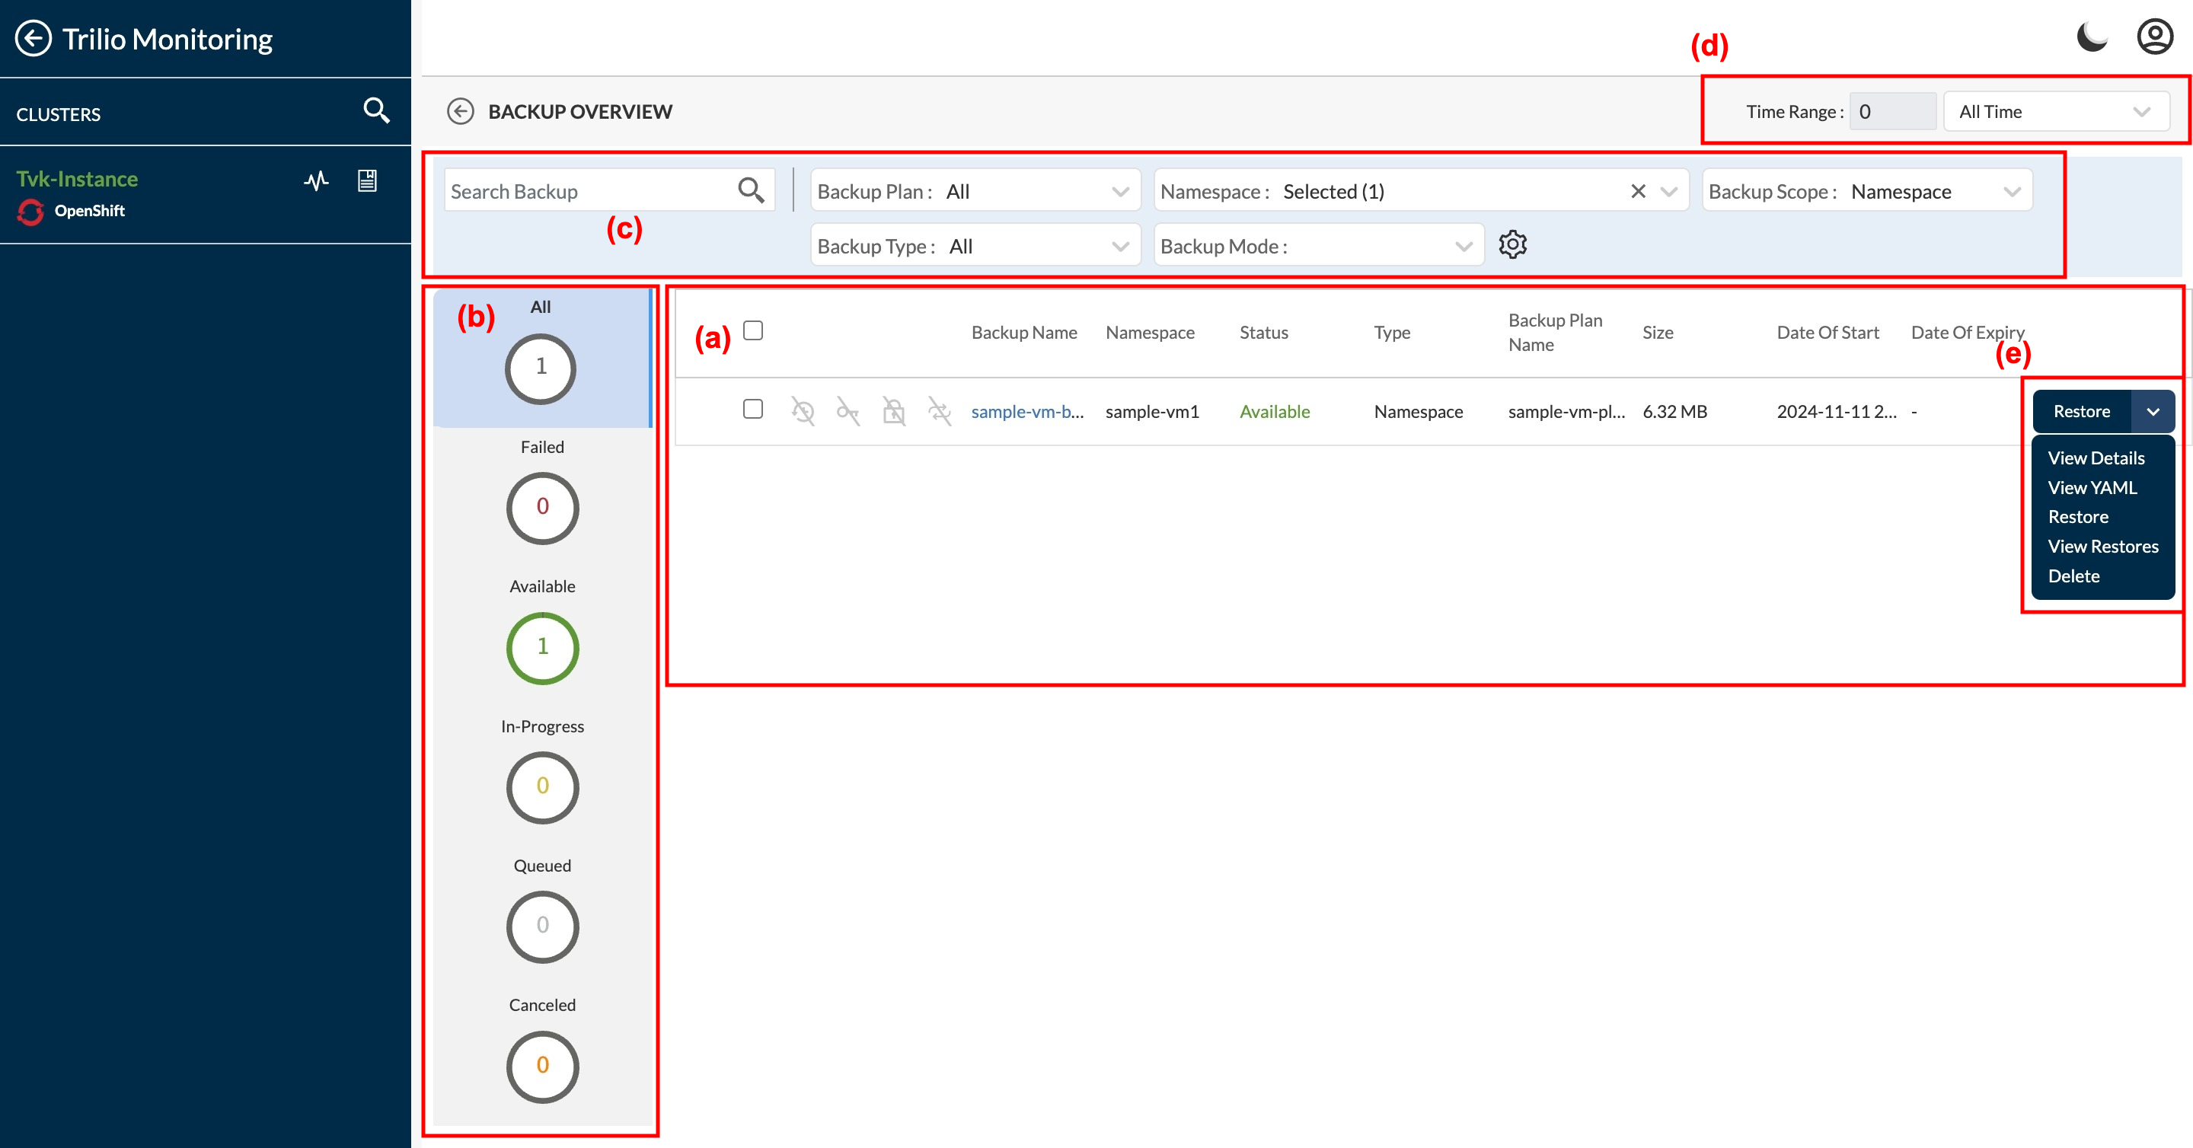Filter by All backups status
Viewport: 2193px width, 1148px height.
pyautogui.click(x=541, y=358)
